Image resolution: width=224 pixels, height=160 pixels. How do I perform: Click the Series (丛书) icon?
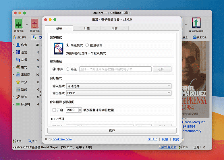pos(18,60)
